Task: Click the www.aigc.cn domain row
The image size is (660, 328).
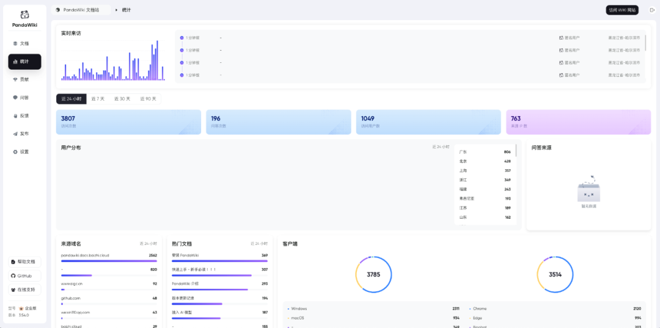Action: pos(109,286)
